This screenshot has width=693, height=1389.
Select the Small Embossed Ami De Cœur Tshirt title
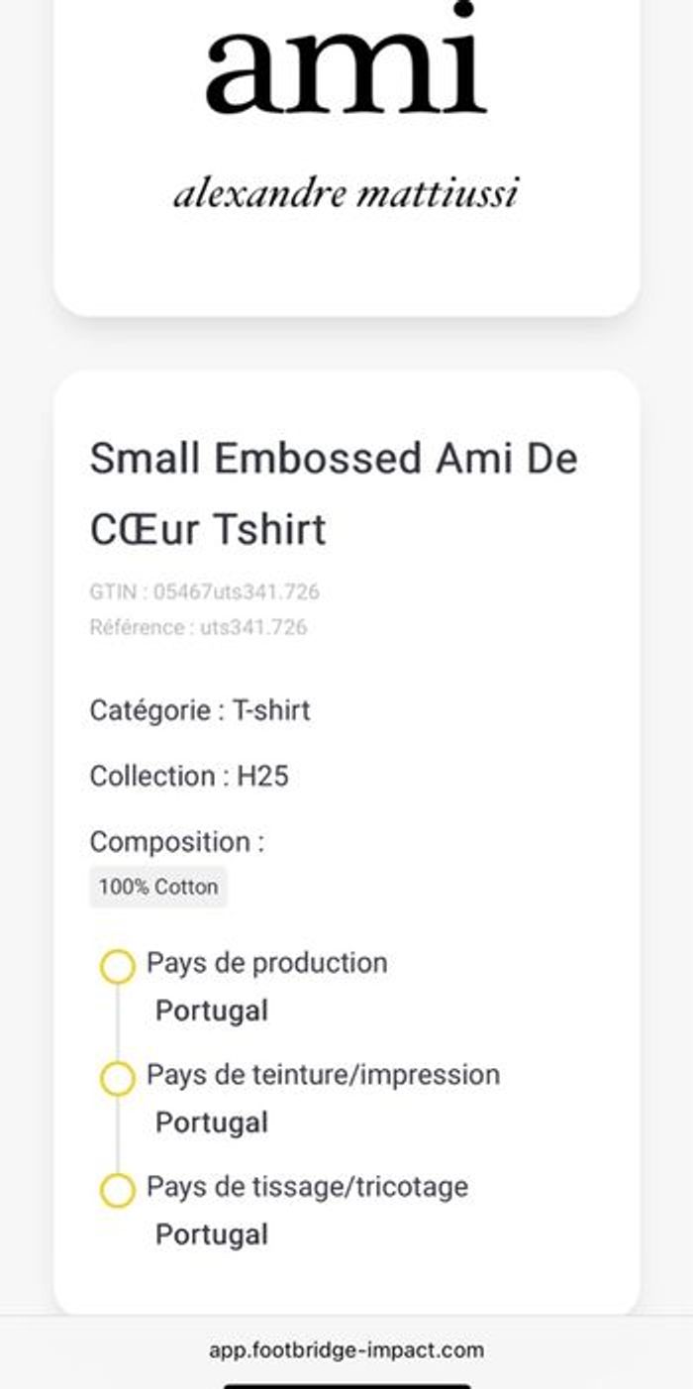[x=334, y=493]
